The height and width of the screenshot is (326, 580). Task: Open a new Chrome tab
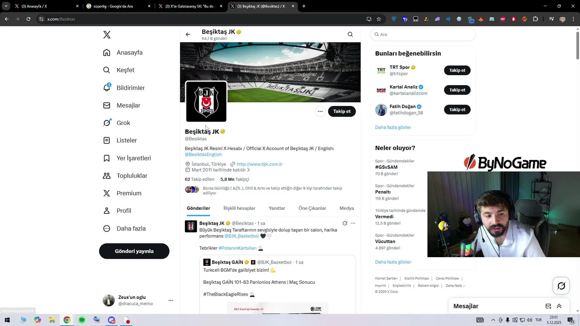click(304, 6)
